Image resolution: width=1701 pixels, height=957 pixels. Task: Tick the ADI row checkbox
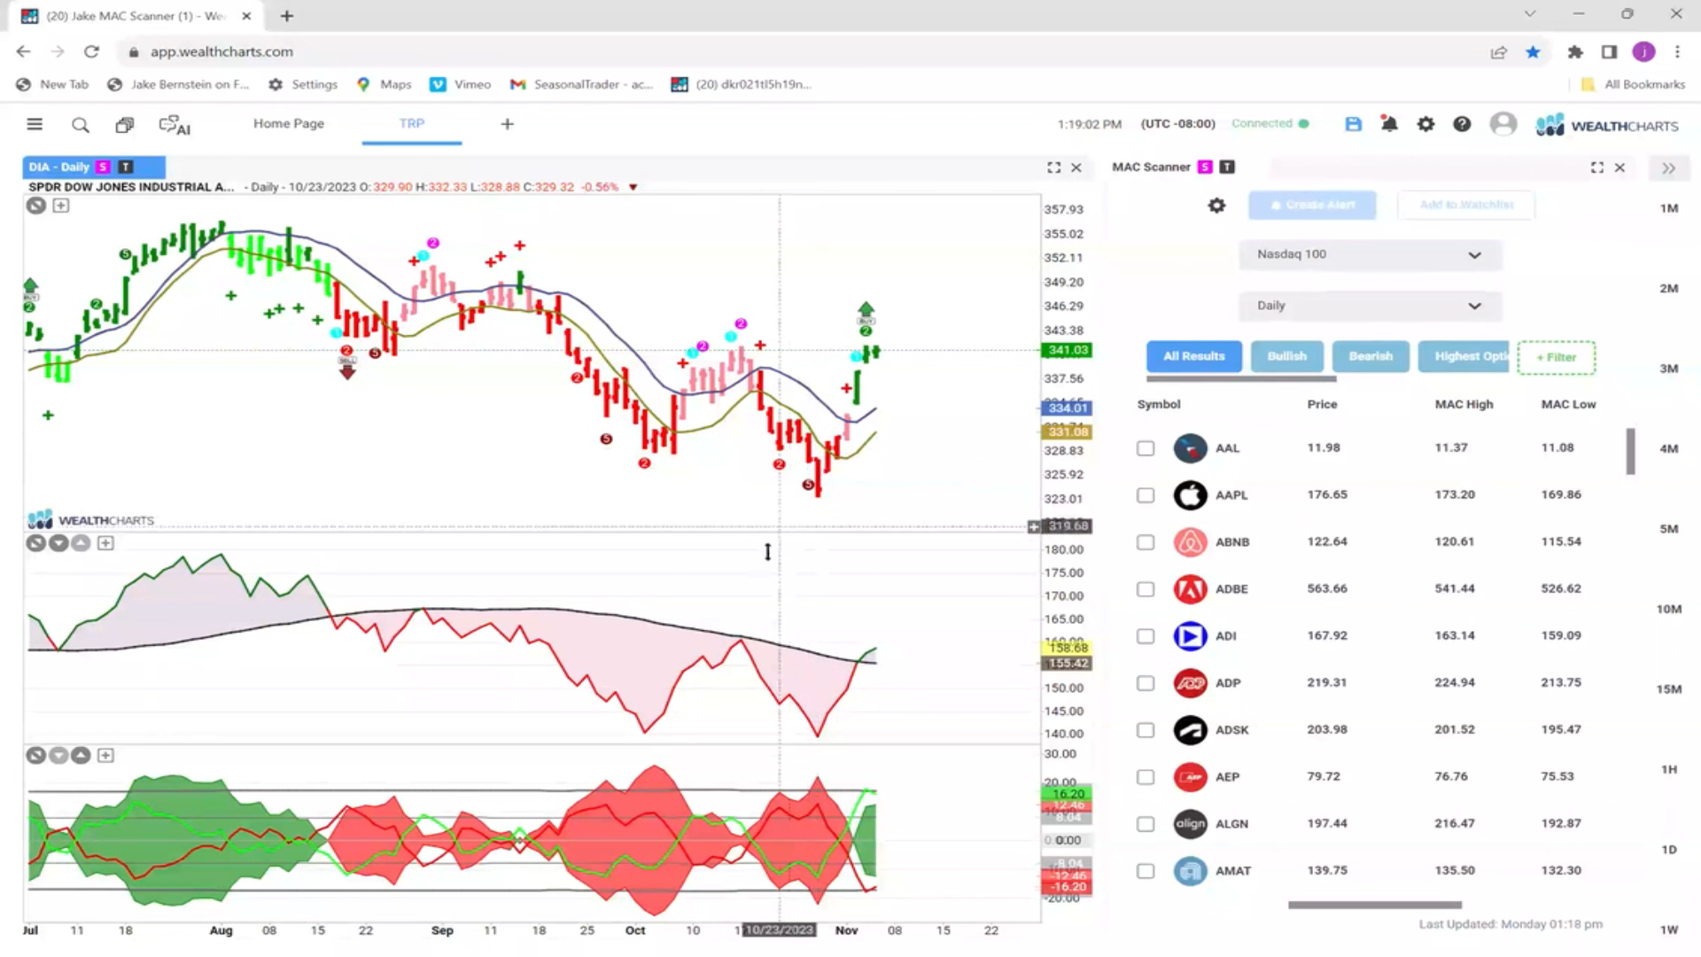[x=1146, y=636]
